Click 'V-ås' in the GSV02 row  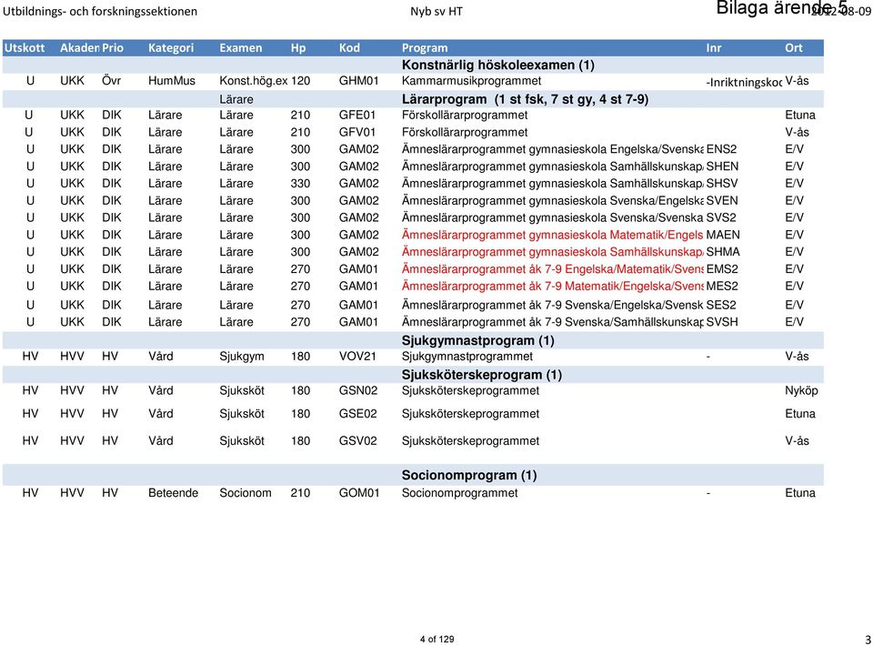click(x=797, y=441)
